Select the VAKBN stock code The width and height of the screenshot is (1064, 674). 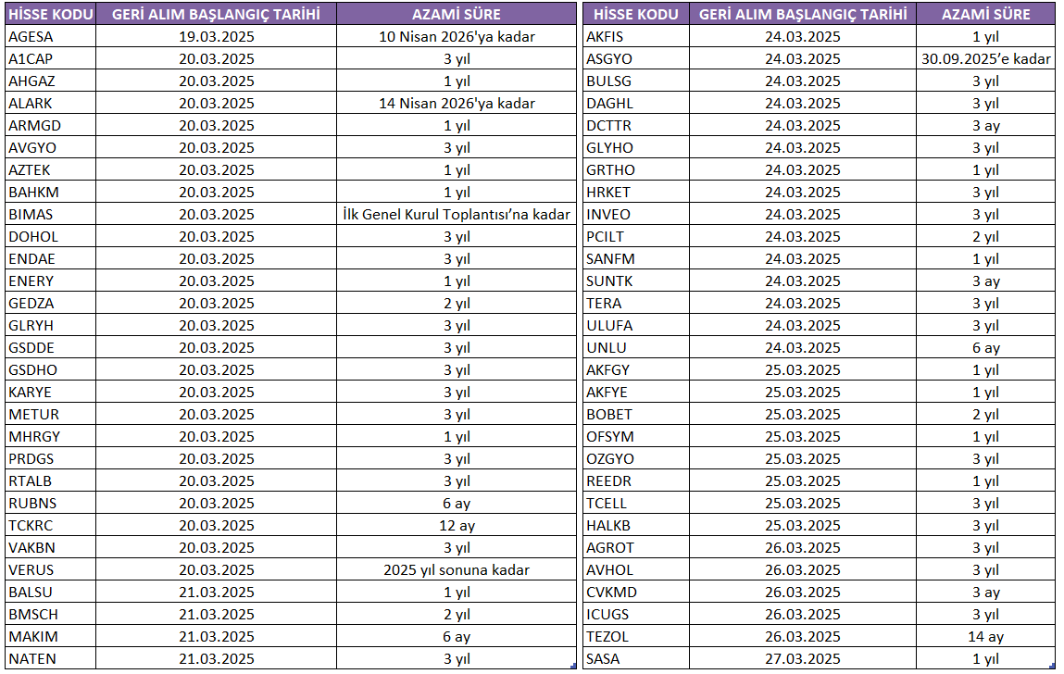click(50, 548)
